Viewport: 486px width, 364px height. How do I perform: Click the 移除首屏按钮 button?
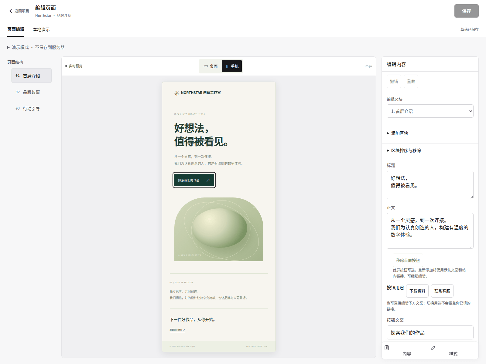(408, 260)
